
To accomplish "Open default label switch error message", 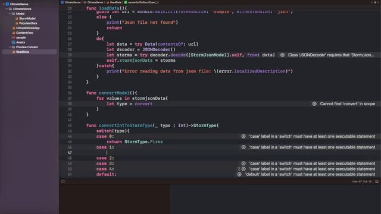I will (310, 174).
